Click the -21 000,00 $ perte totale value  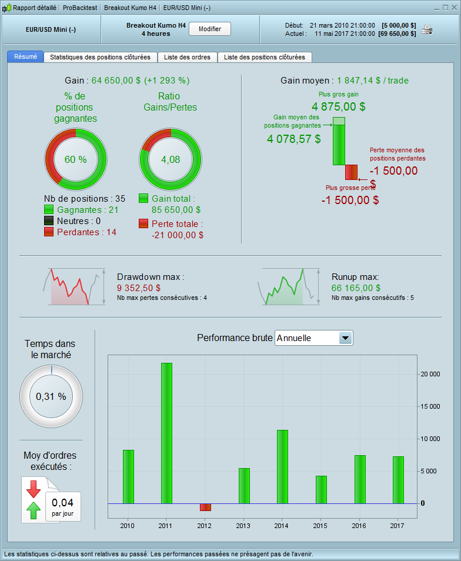pyautogui.click(x=178, y=235)
